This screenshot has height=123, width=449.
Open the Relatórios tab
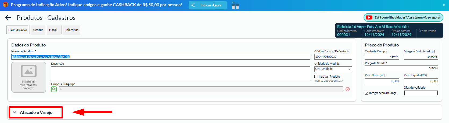pos(71,30)
